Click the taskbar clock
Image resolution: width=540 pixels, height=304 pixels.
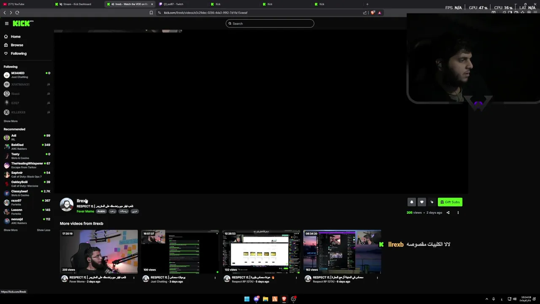tap(526, 299)
